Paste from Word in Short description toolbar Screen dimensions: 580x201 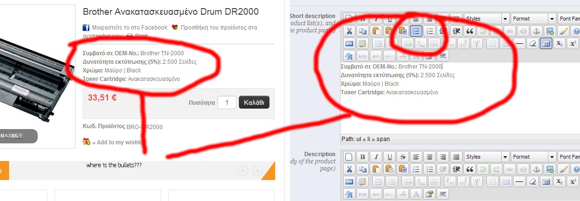point(403,31)
